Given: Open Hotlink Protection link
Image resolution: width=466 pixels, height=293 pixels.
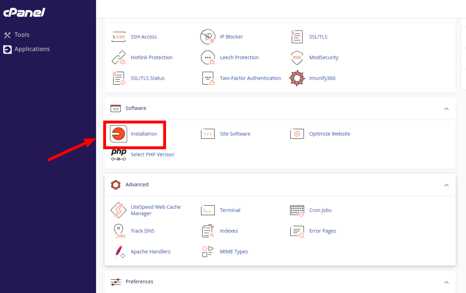Looking at the screenshot, I should point(152,58).
